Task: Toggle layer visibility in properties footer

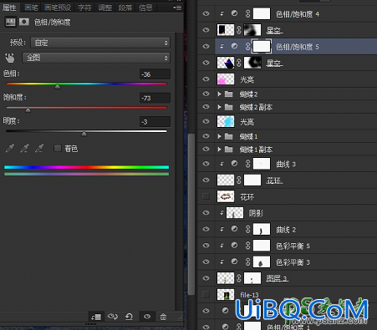Action: pyautogui.click(x=147, y=317)
